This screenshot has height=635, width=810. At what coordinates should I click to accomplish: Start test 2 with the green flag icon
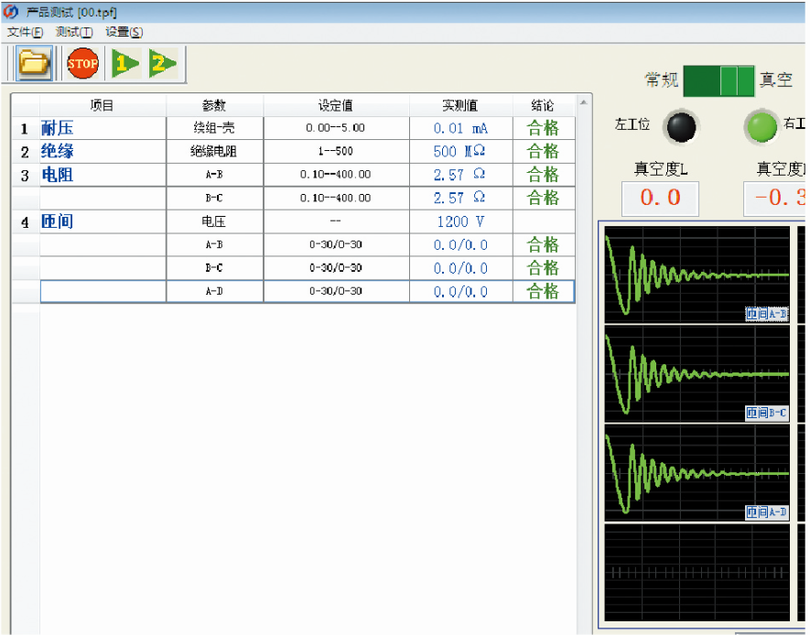coord(164,63)
